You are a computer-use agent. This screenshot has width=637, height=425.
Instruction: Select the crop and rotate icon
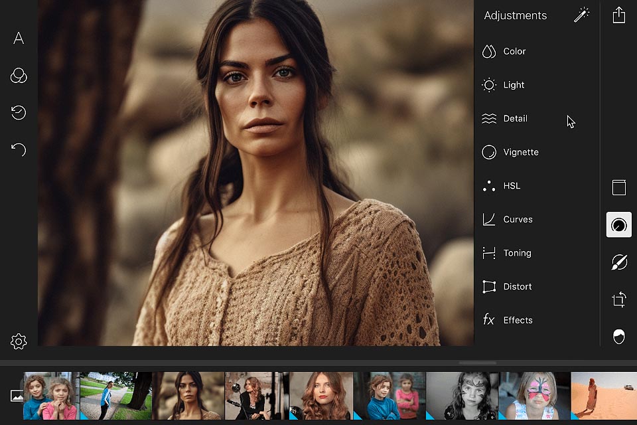click(x=618, y=299)
